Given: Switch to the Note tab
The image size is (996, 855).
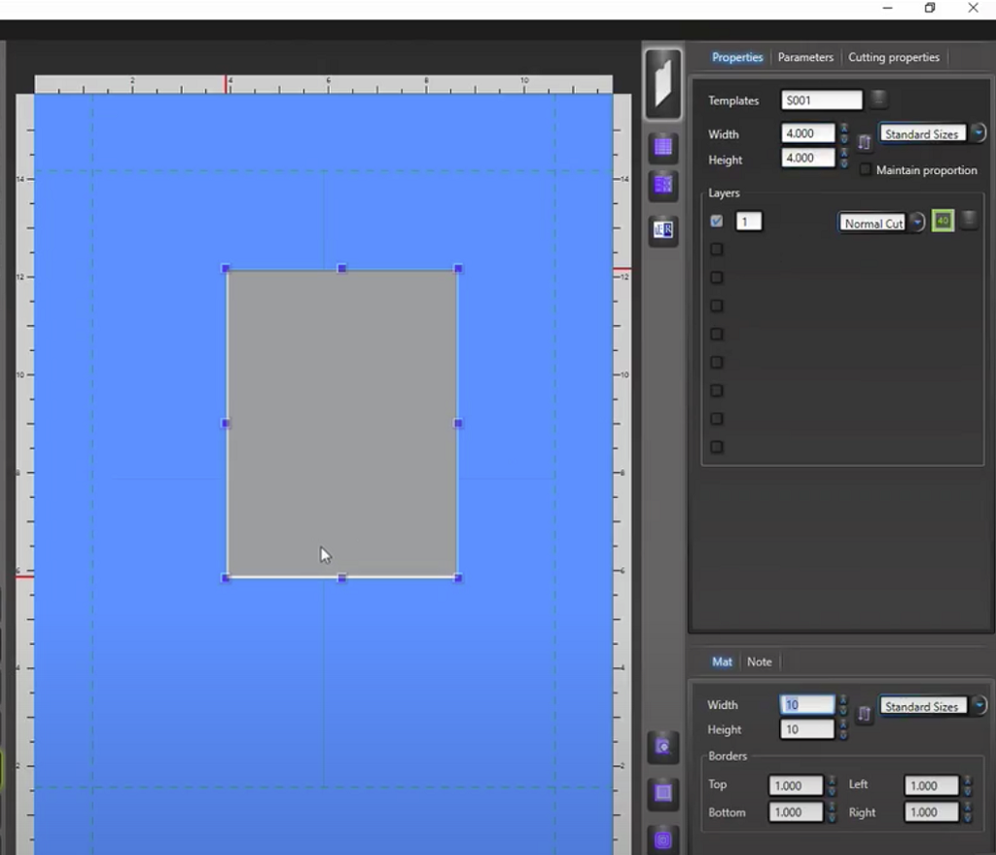Looking at the screenshot, I should [x=759, y=661].
